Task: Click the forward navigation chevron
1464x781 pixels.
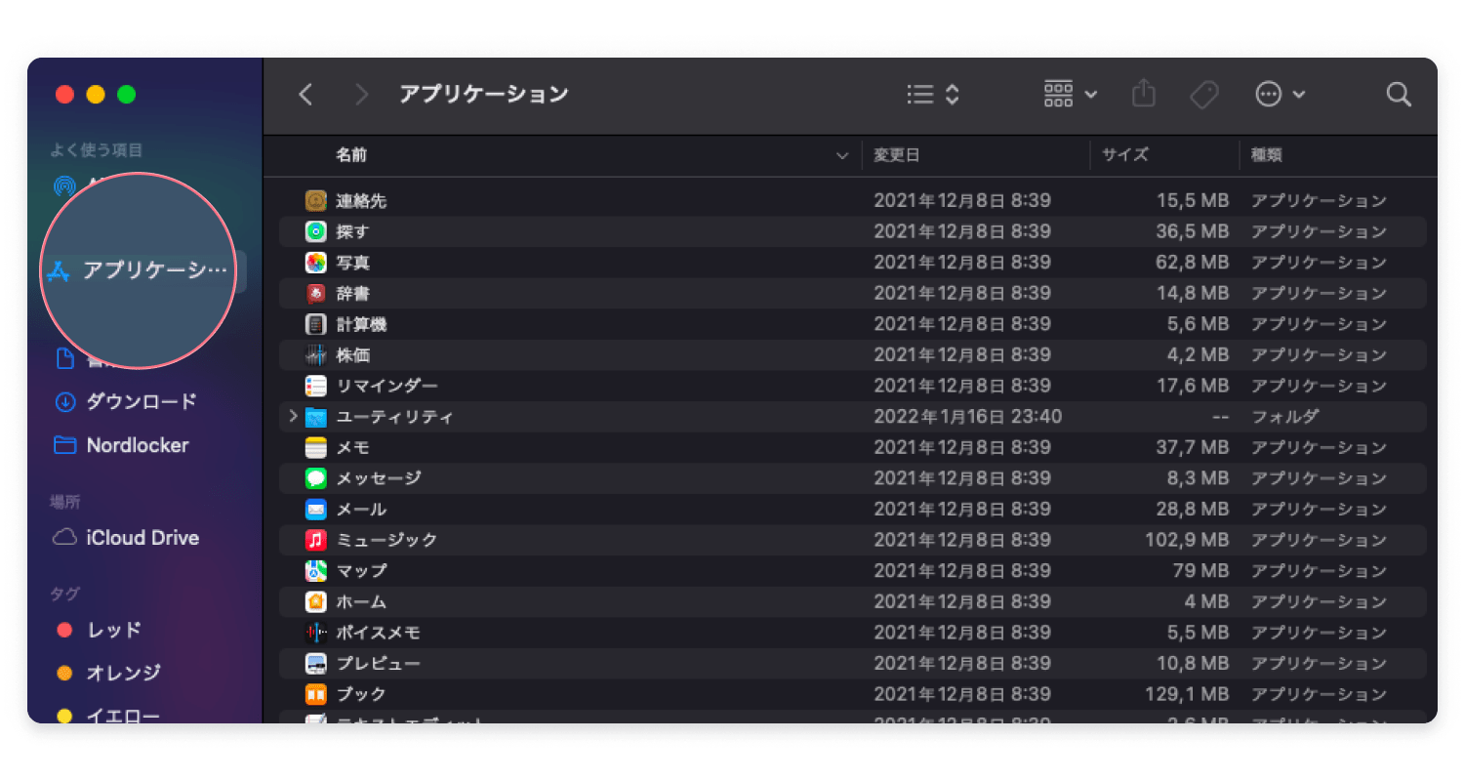Action: [362, 95]
